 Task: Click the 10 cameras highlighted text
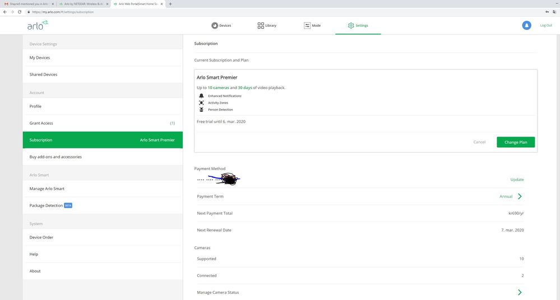218,88
